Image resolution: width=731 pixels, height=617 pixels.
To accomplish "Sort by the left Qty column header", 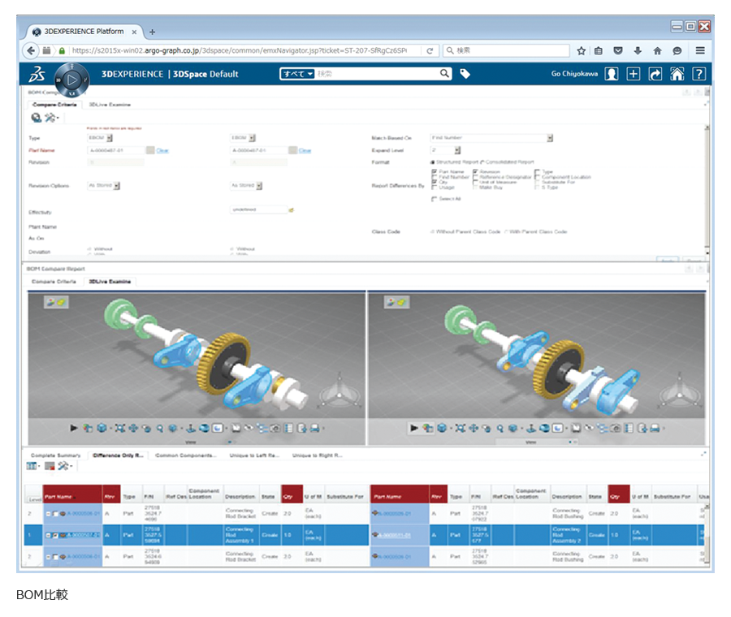I will (x=292, y=494).
